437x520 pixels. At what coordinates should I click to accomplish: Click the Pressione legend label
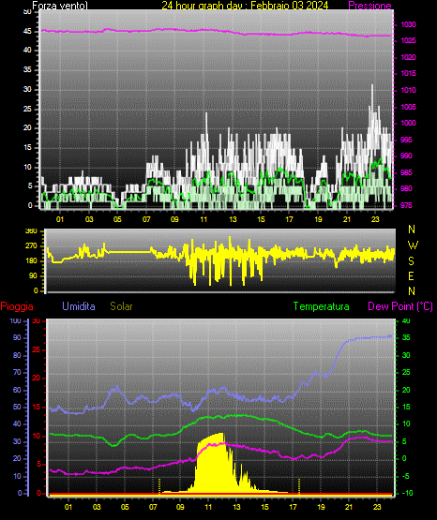click(369, 6)
